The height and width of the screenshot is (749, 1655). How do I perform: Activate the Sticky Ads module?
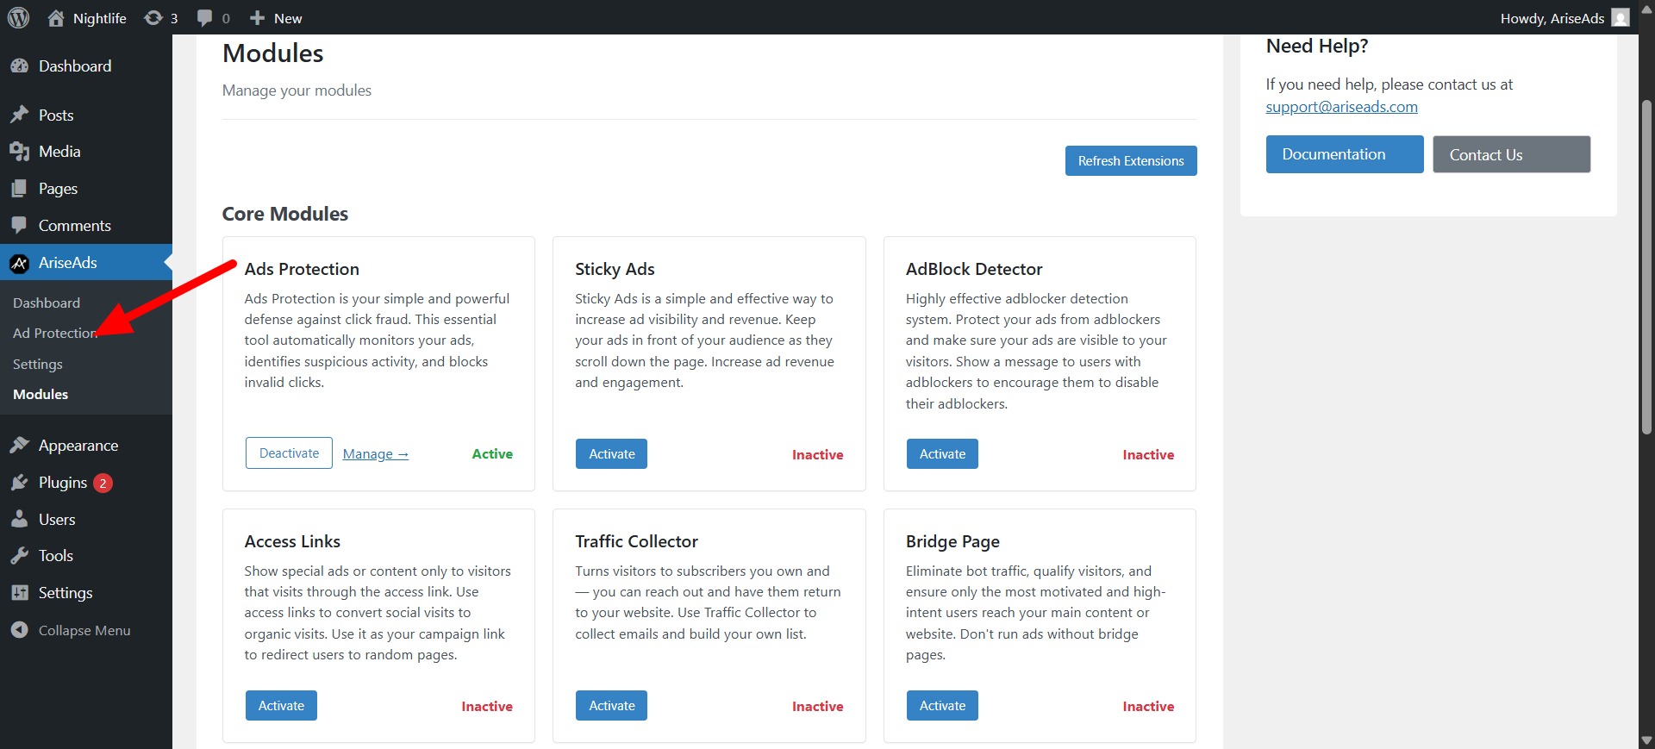[611, 454]
